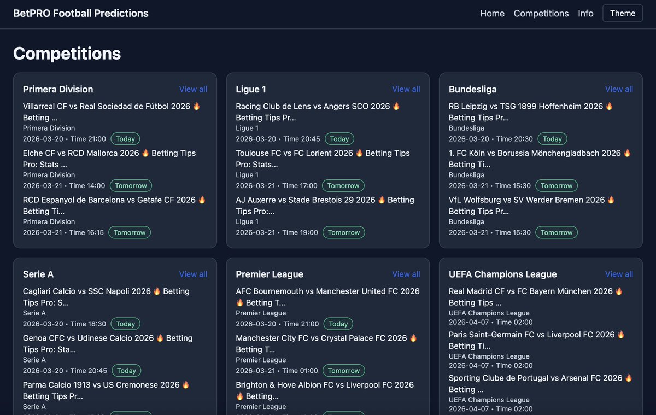The height and width of the screenshot is (415, 656).
Task: View all Premier League matches
Action: coord(406,274)
